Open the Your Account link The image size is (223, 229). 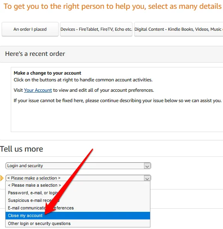coord(38,90)
